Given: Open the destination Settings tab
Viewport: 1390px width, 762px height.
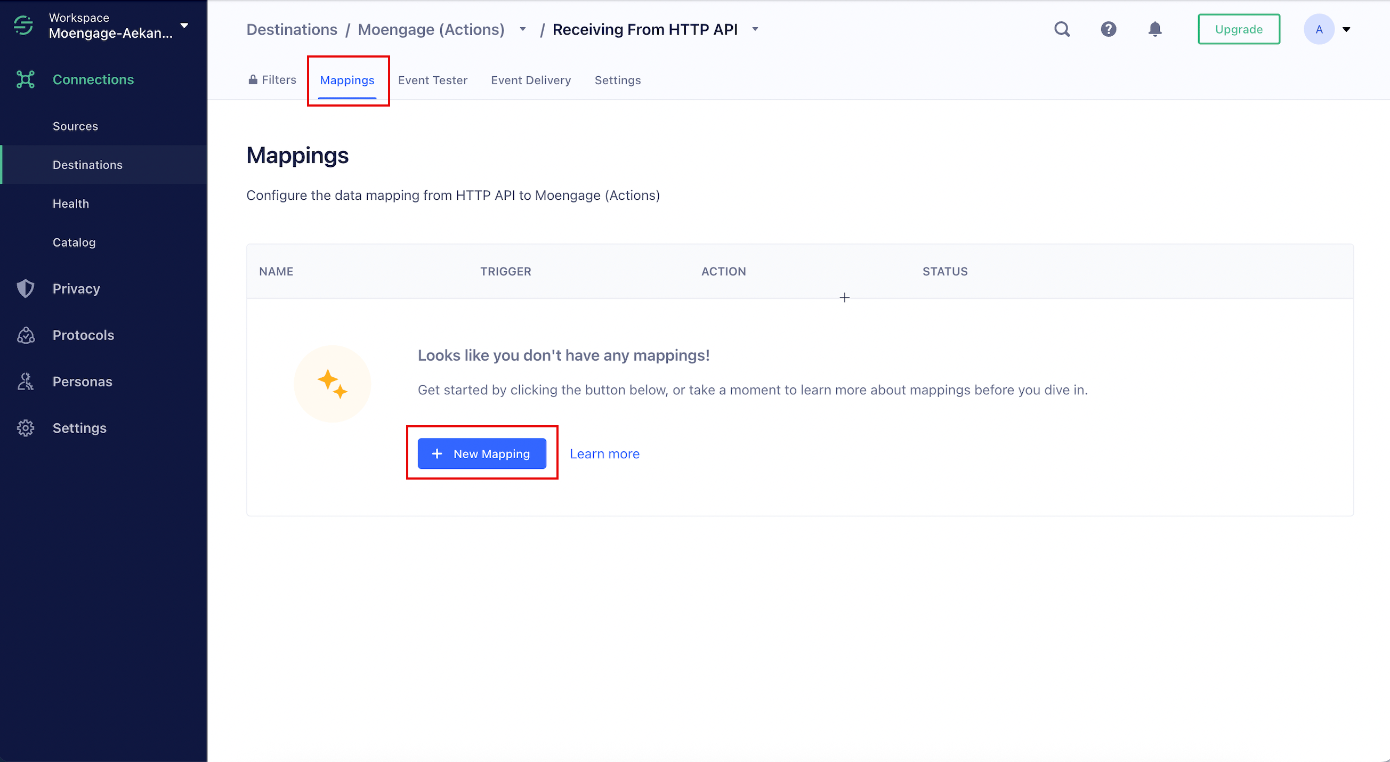Looking at the screenshot, I should (618, 80).
